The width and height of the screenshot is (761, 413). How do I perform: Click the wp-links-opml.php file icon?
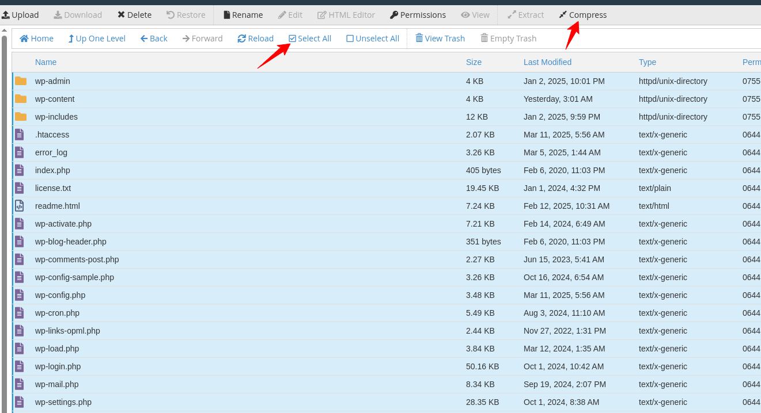click(20, 331)
